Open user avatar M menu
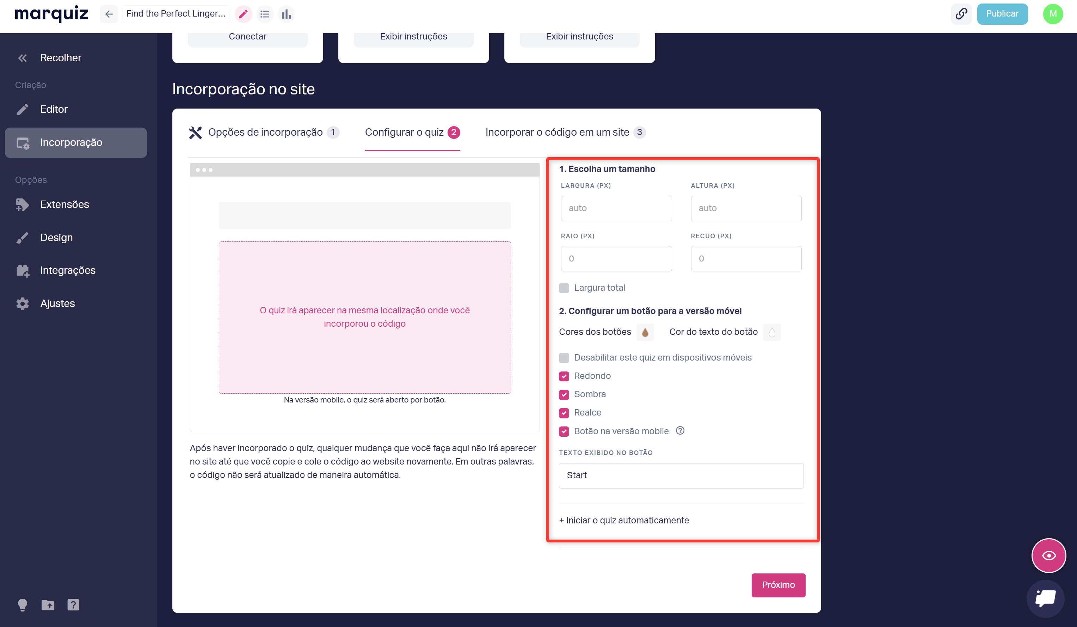This screenshot has width=1077, height=627. [1053, 14]
